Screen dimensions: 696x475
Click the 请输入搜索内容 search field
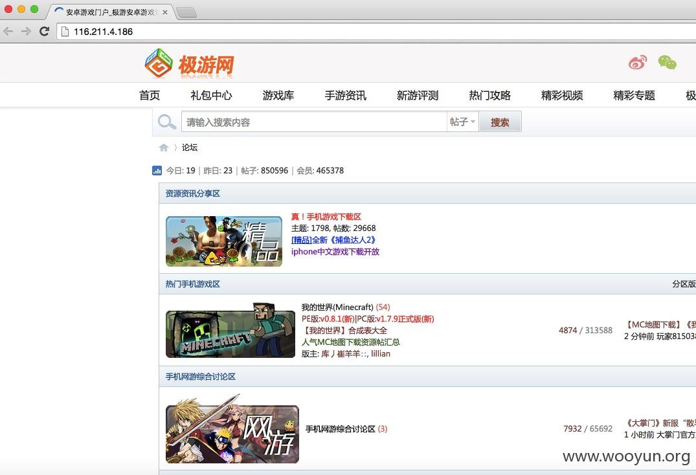314,122
